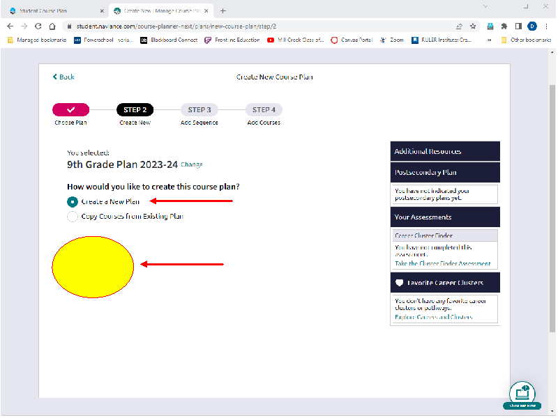Viewport: 558px width, 418px height.
Task: Select the Create New Manage Course Plan tab
Action: coord(161,11)
